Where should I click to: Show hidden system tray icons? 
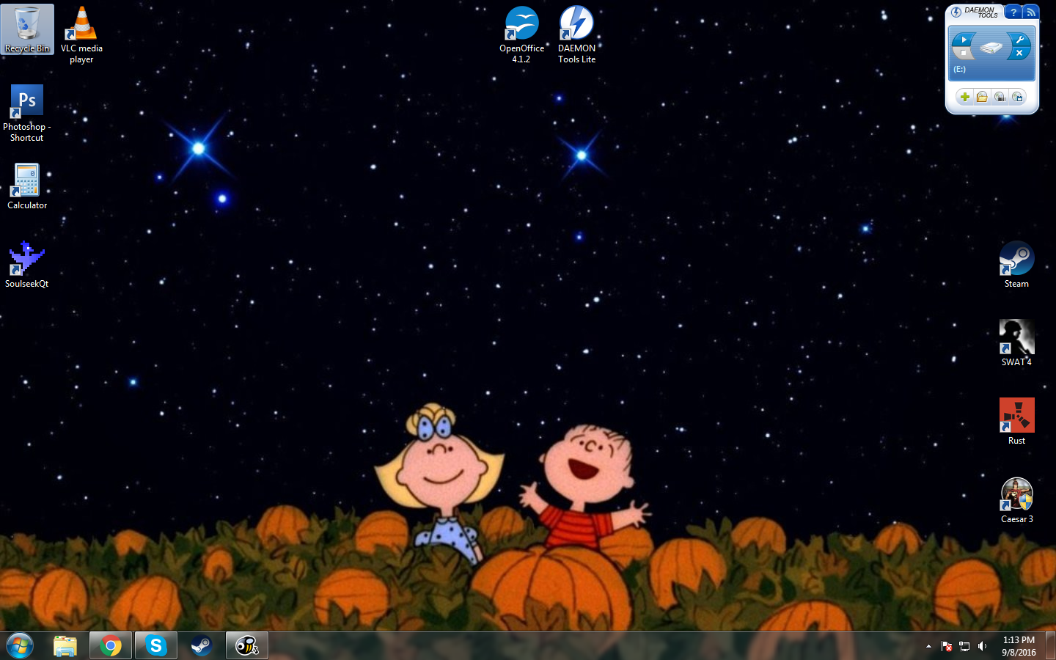928,646
